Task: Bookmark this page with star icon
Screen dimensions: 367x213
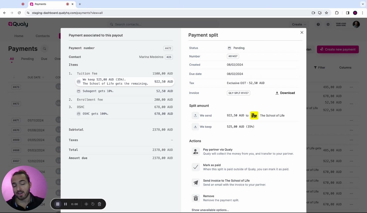Action: click(x=326, y=13)
